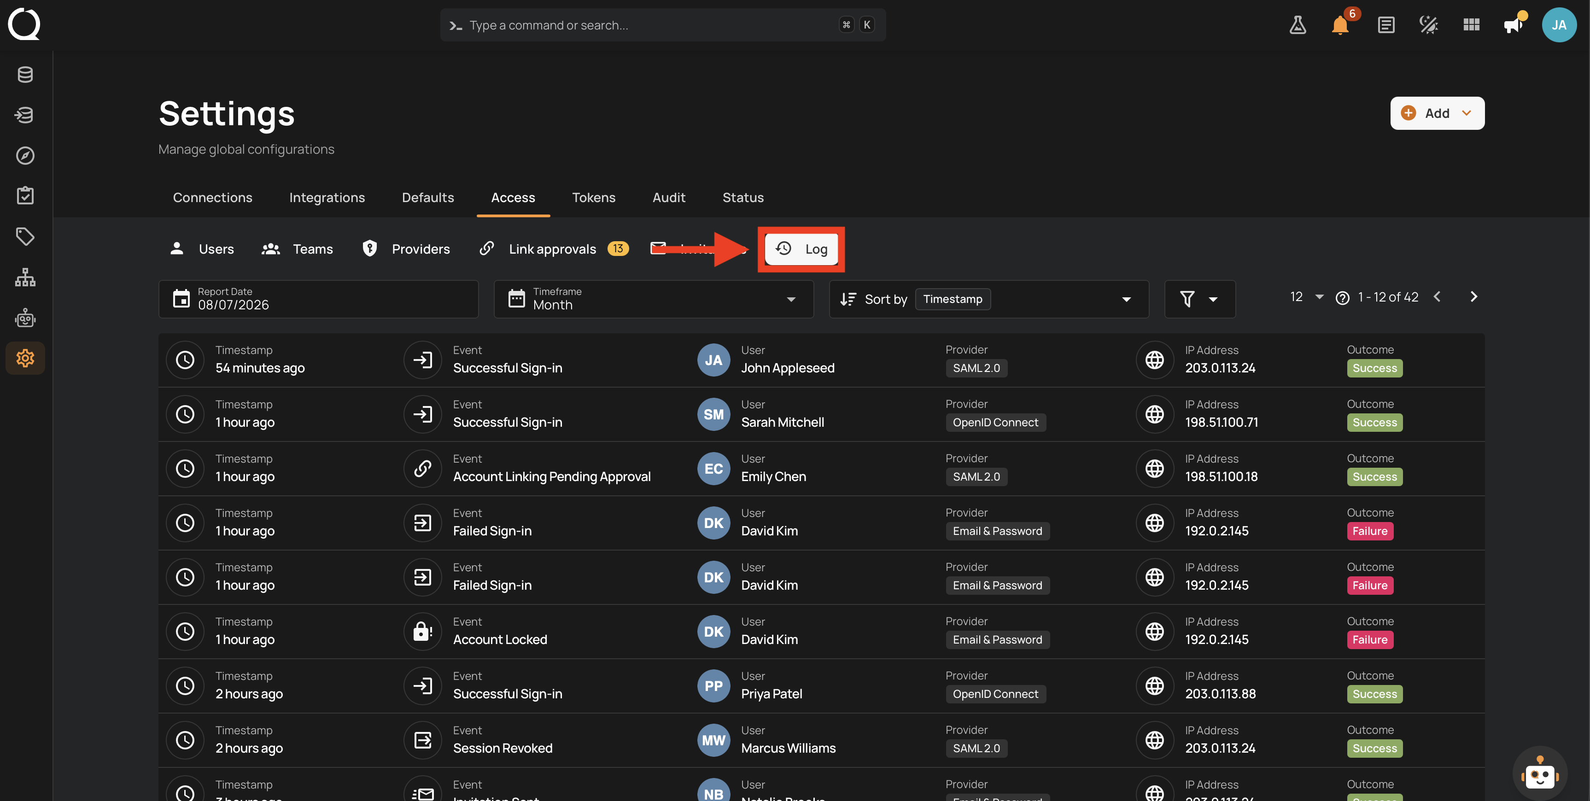
Task: Expand the Add button menu
Action: pos(1437,113)
